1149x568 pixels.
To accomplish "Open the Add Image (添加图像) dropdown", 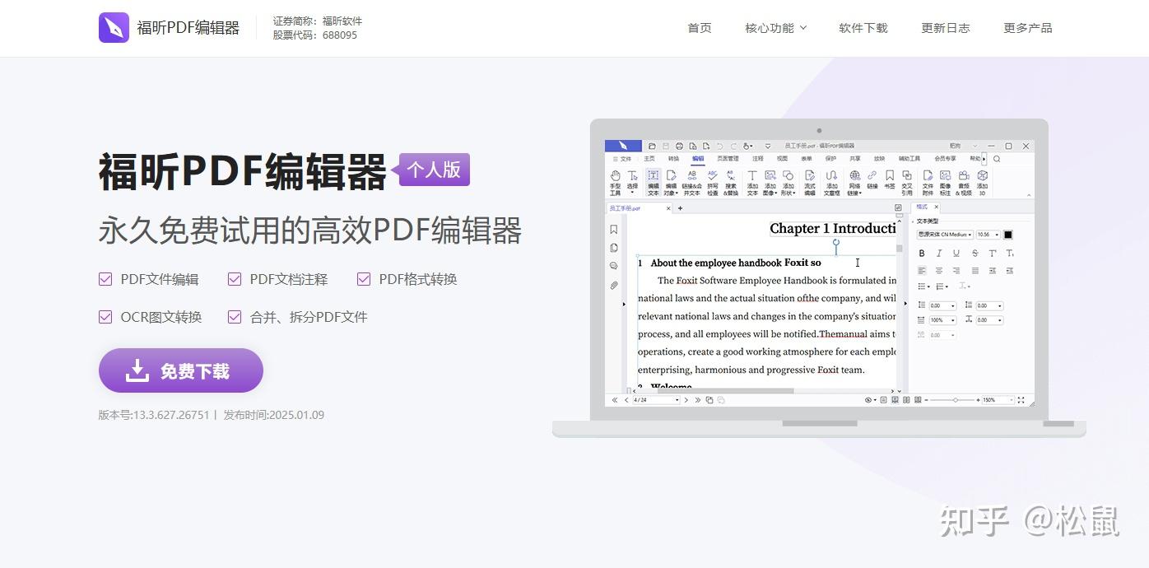I will coord(770,182).
